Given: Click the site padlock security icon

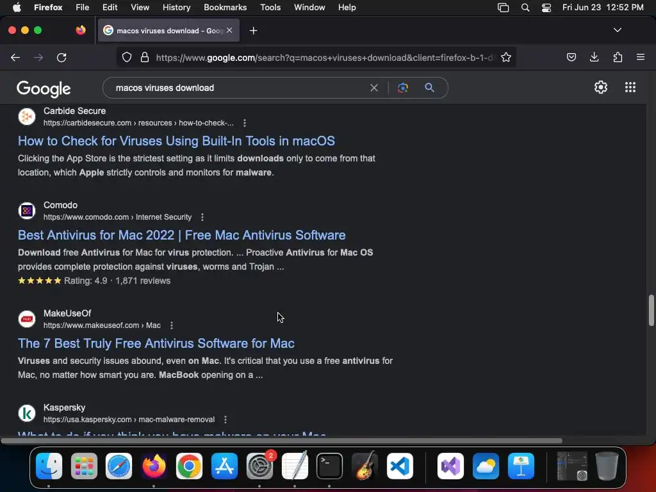Looking at the screenshot, I should coord(145,57).
